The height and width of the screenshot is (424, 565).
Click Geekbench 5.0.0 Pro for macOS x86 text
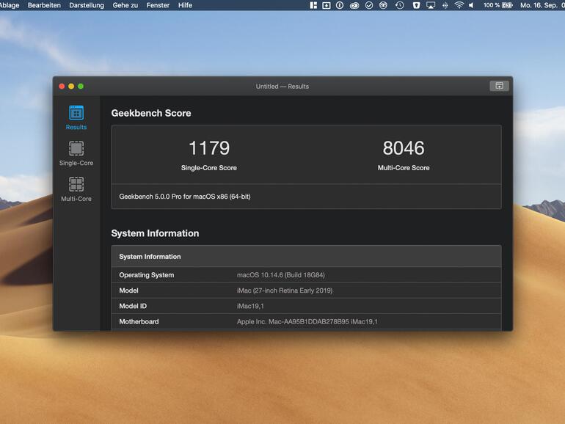tap(185, 197)
